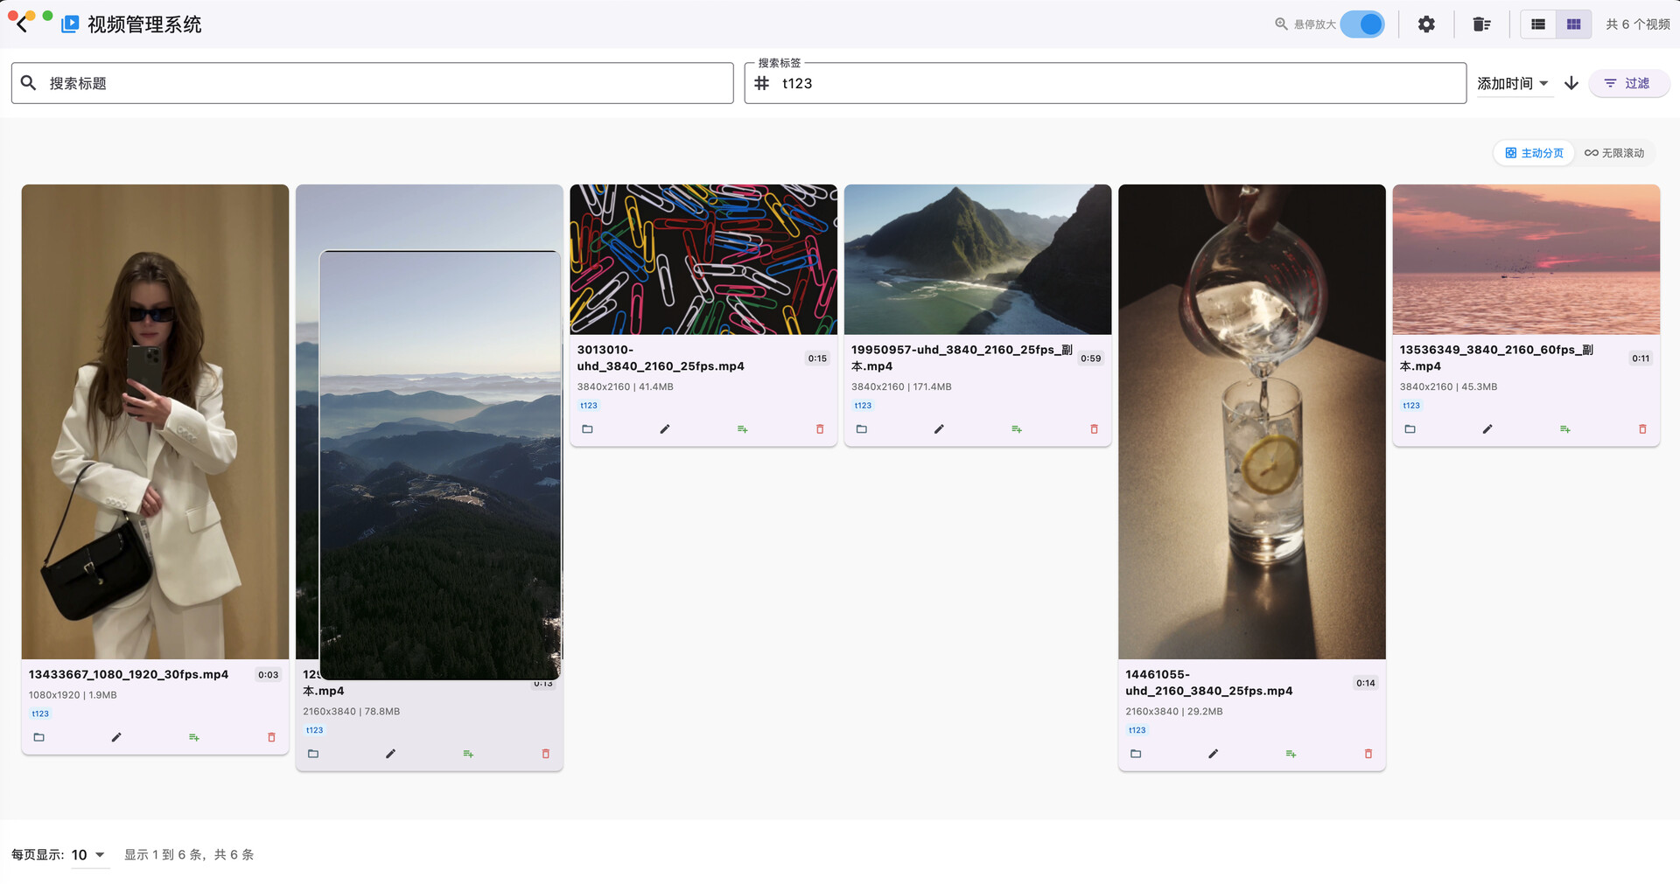Switch to list view layout
This screenshot has width=1680, height=884.
(1537, 24)
